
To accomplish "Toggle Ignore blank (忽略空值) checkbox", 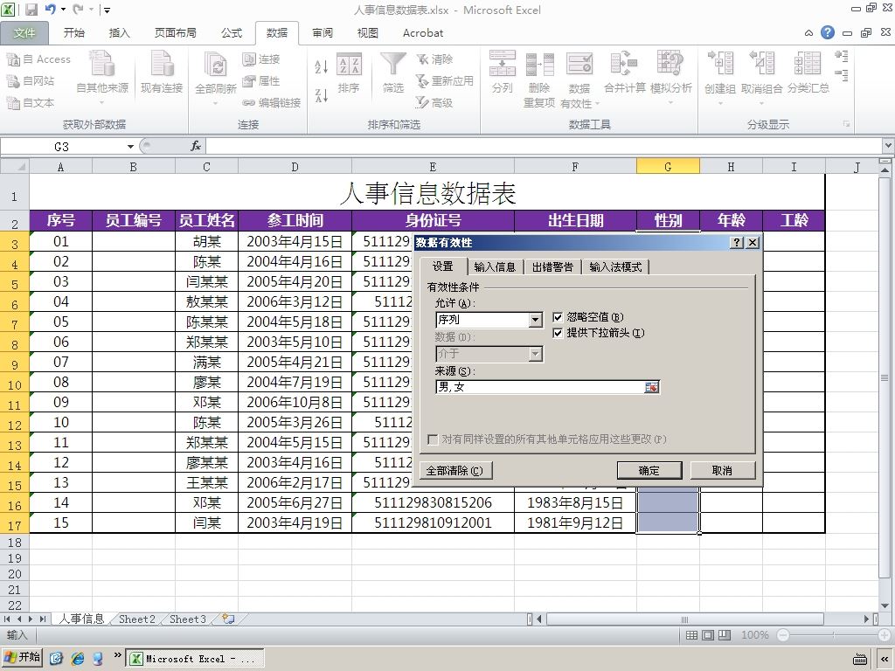I will click(559, 317).
